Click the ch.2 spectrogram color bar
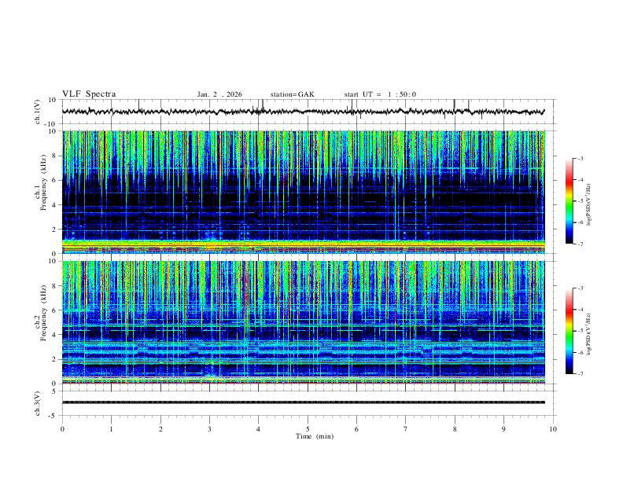The image size is (623, 481). click(570, 331)
